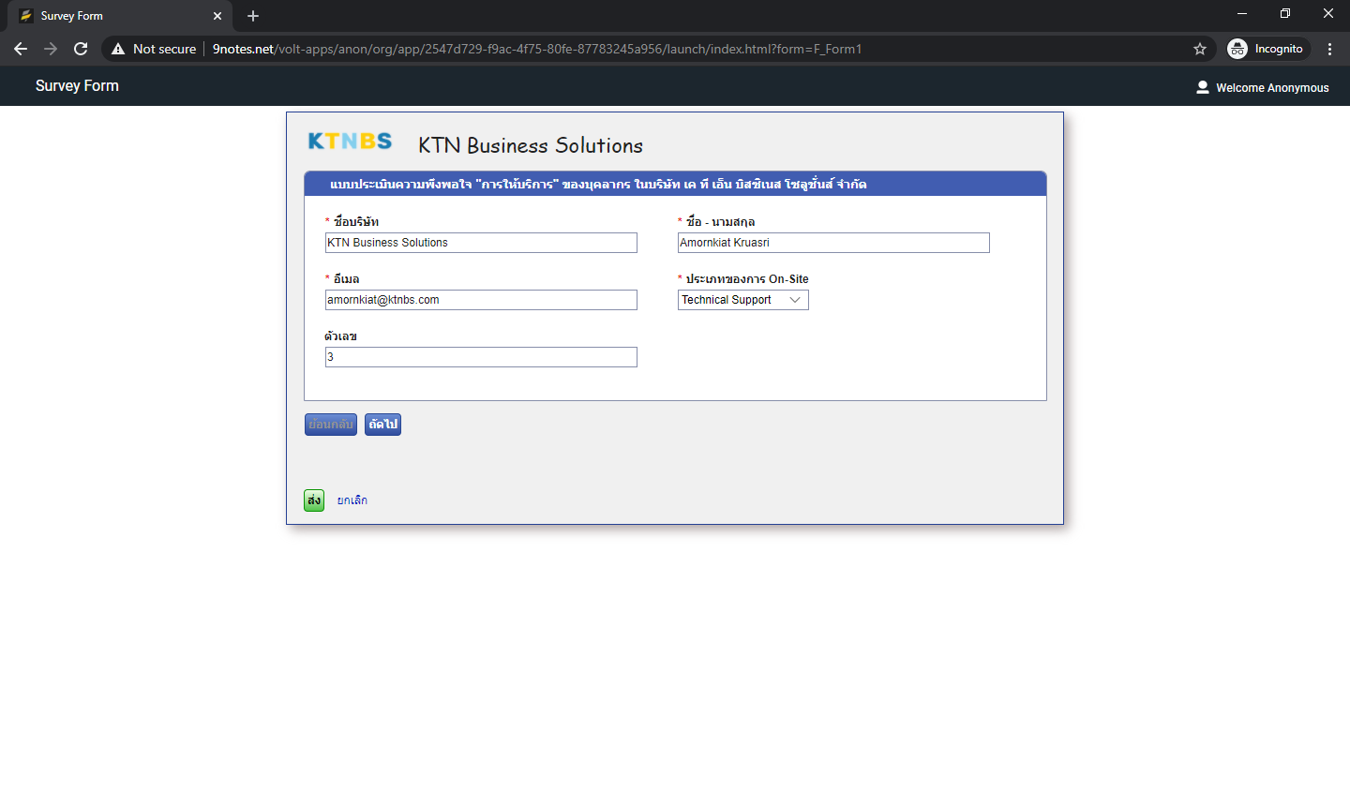Select the Survey Form browser tab

[x=120, y=16]
